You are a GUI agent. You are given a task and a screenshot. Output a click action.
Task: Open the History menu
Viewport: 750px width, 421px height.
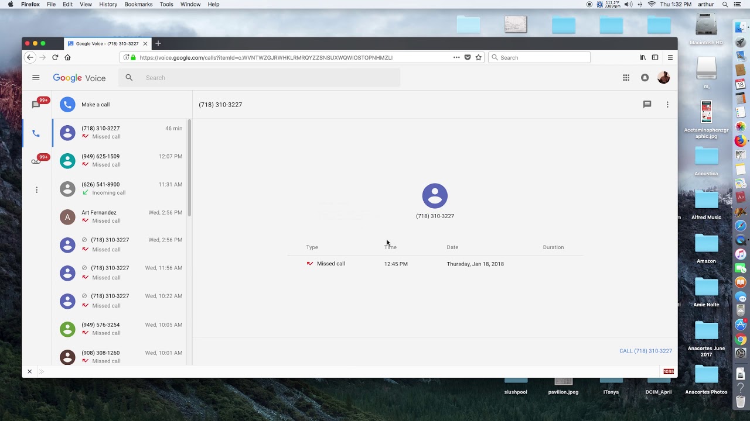pyautogui.click(x=108, y=4)
